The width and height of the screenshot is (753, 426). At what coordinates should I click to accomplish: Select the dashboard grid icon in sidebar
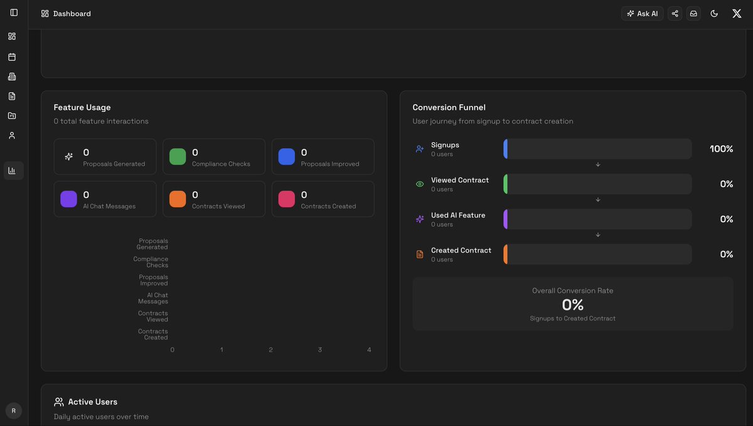tap(11, 36)
